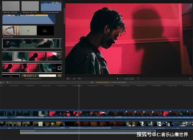
Task: Click the browser vertical scrollbar
Action: pyautogui.click(x=64, y=16)
